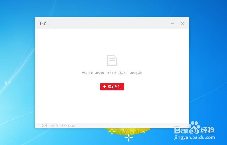
Task: Click the 当前无附件文件 hint text
Action: (x=112, y=73)
